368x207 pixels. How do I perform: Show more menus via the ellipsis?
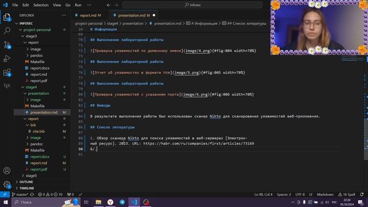click(x=89, y=5)
